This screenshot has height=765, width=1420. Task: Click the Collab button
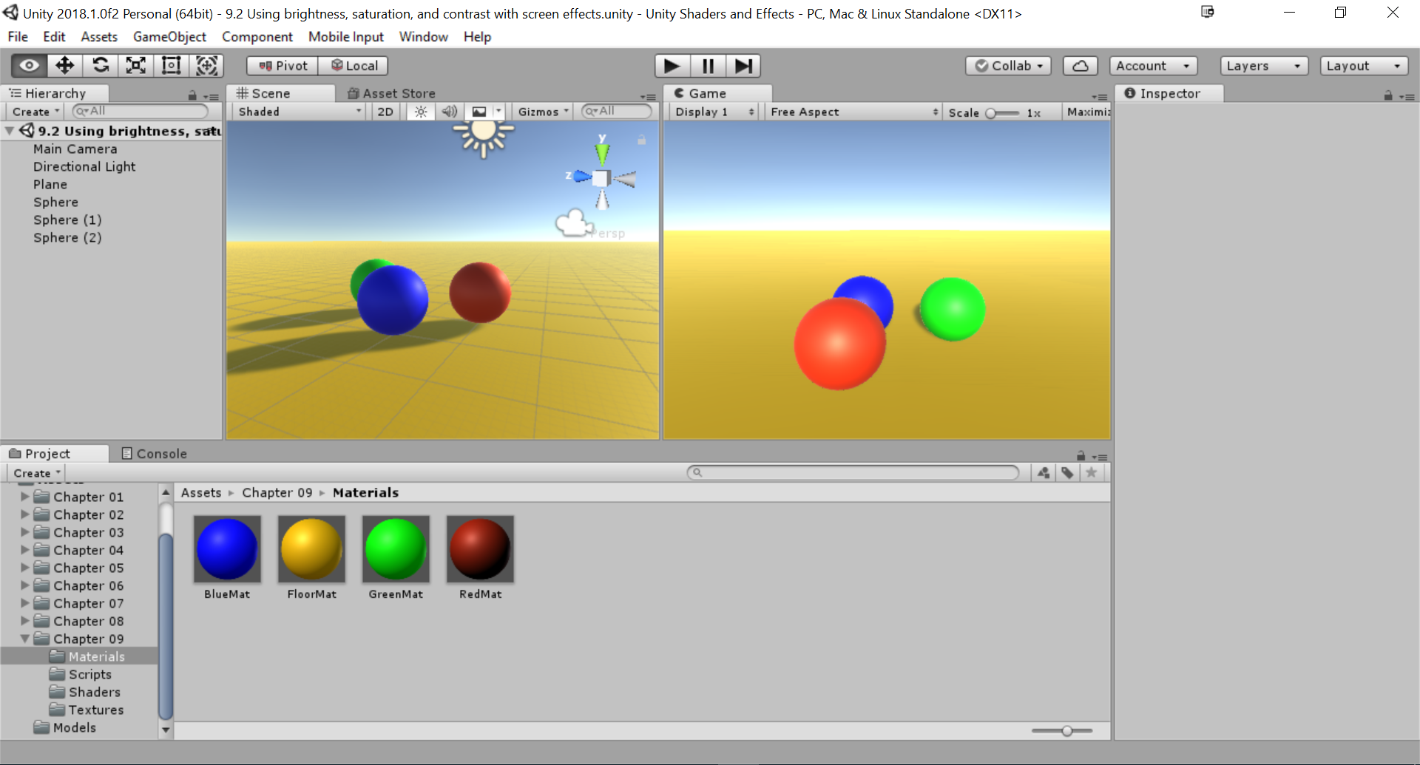[1008, 66]
